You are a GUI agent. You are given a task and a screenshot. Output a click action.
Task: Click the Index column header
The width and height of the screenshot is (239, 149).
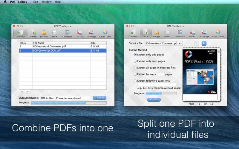point(26,43)
